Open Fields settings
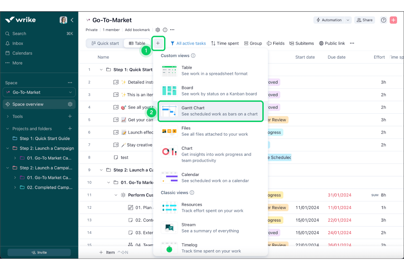Viewport: 404px width, 270px height. (276, 43)
